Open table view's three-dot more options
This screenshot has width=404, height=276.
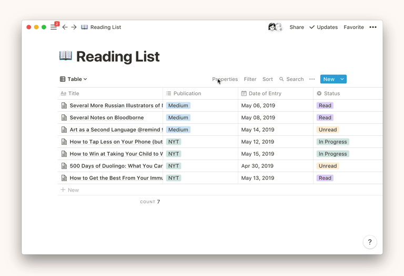[x=312, y=79]
